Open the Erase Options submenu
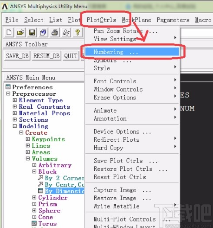The width and height of the screenshot is (213, 228). point(132,97)
